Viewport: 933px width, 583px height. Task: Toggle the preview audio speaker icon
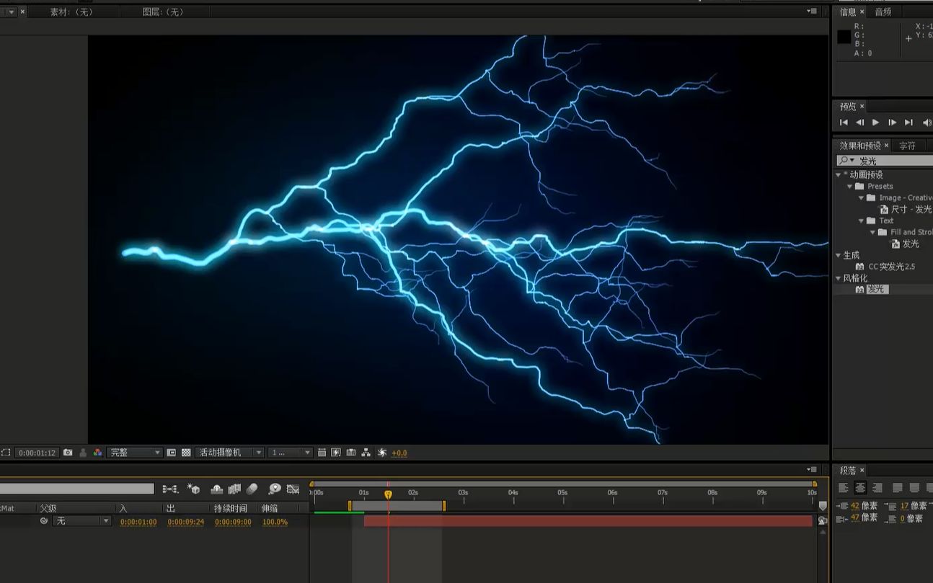click(927, 123)
